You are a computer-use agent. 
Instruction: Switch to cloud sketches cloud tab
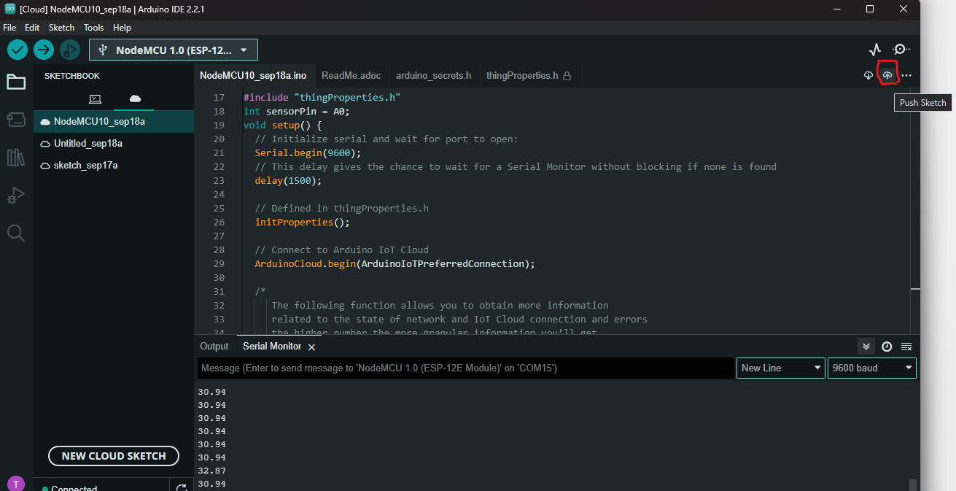(135, 98)
